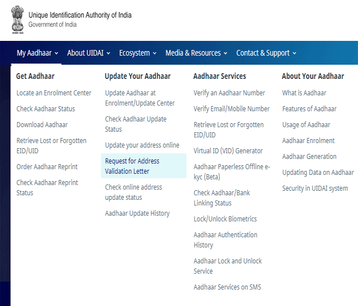The height and width of the screenshot is (306, 358).
Task: Open Virtual ID (VID) Generator
Action: click(228, 151)
